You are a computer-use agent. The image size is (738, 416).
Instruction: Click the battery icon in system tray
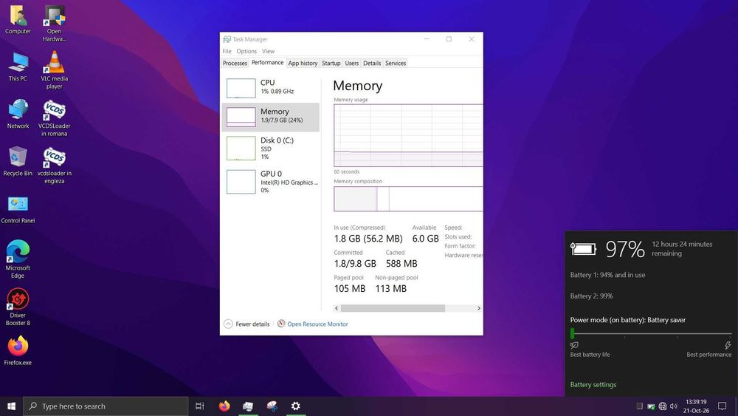[x=651, y=406]
